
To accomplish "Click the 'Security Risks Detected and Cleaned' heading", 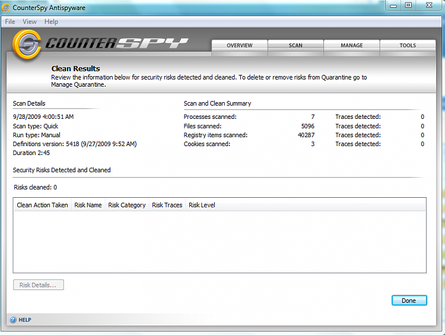I will coord(62,170).
